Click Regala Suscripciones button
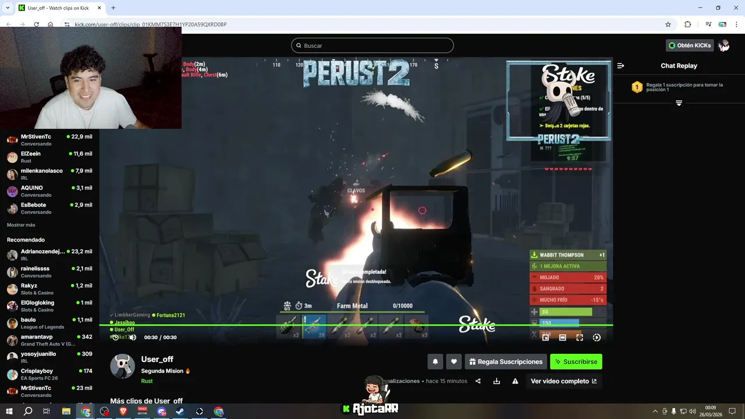The image size is (745, 419). tap(506, 361)
